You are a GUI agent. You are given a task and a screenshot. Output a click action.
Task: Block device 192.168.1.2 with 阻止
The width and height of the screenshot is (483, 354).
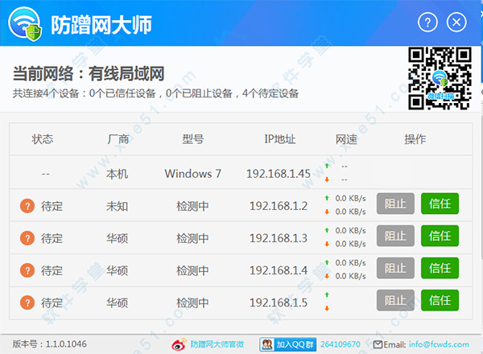click(x=395, y=204)
